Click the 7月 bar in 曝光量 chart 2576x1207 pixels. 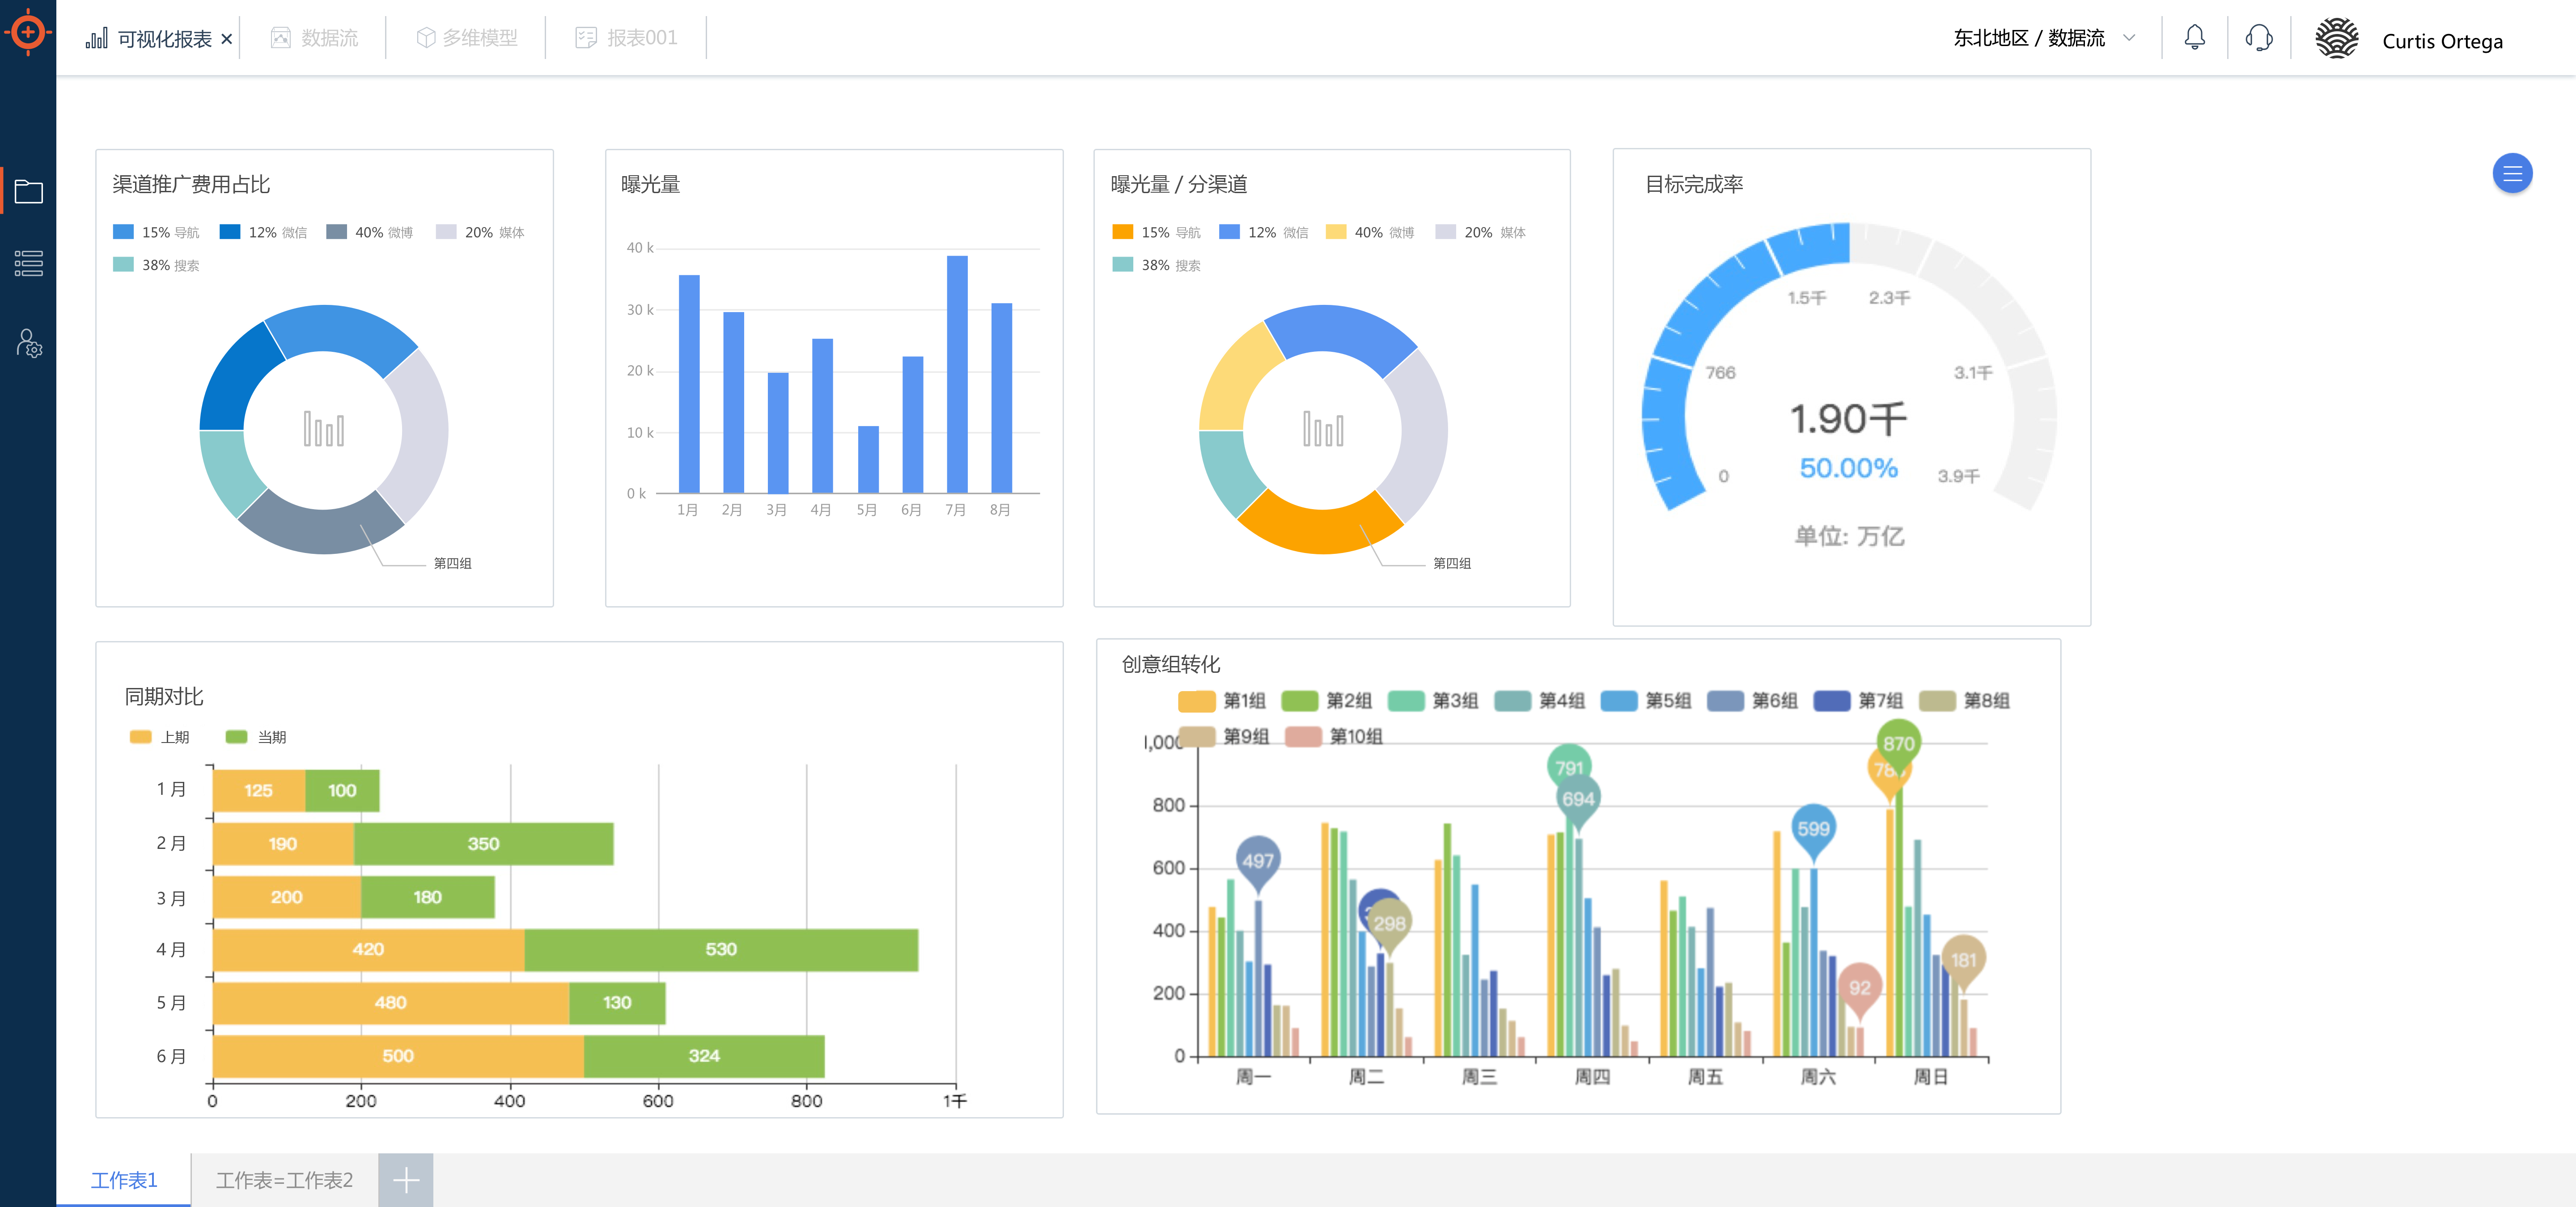pos(957,374)
